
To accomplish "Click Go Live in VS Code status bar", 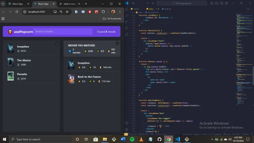I will click(x=227, y=134).
